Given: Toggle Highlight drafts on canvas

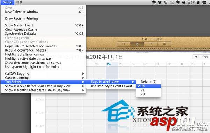Looking at the screenshot, I should tap(43, 54).
